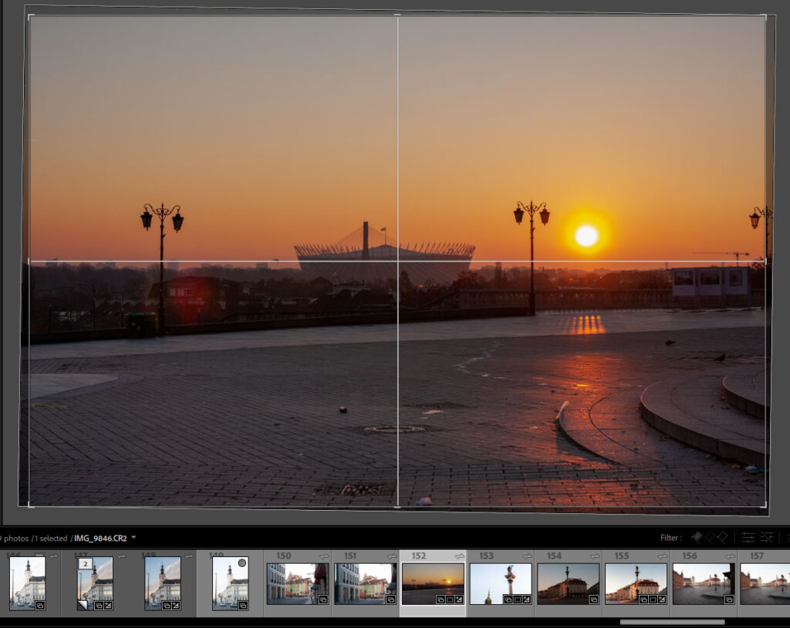This screenshot has height=628, width=790.
Task: Click the rotate arrow above thumbnail 153
Action: point(526,555)
